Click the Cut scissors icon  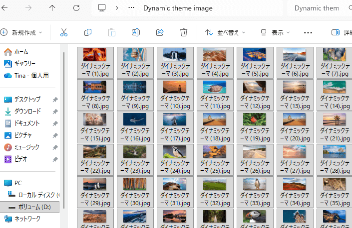click(x=64, y=32)
